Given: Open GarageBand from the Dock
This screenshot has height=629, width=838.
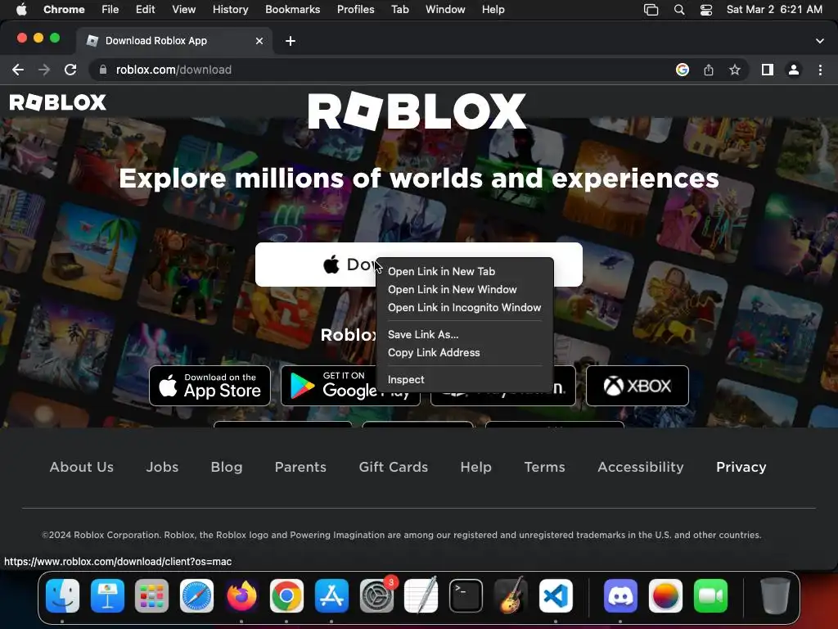Looking at the screenshot, I should click(x=511, y=596).
